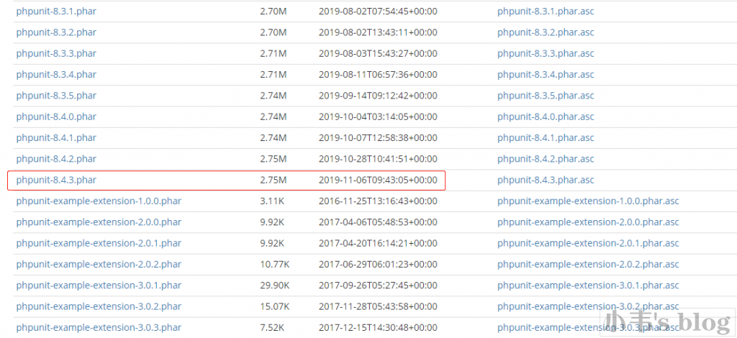Open phpunit-example-extension-1.0.0.phar link
This screenshot has width=737, height=338.
(x=99, y=201)
